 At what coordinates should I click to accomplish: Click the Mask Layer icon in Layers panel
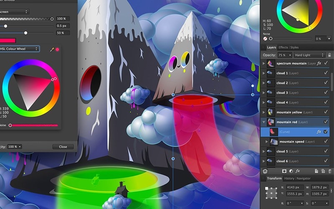[x=284, y=171]
